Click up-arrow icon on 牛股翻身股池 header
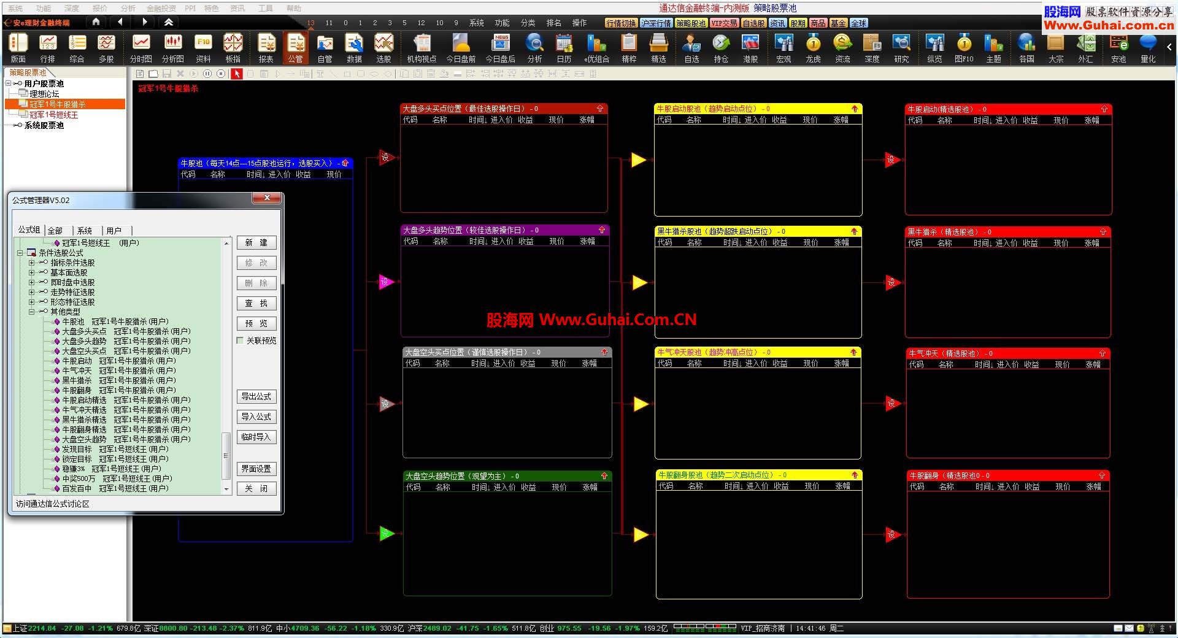Image resolution: width=1178 pixels, height=638 pixels. (855, 475)
